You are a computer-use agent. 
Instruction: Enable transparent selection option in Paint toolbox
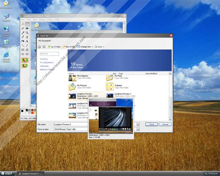pyautogui.click(x=25, y=66)
